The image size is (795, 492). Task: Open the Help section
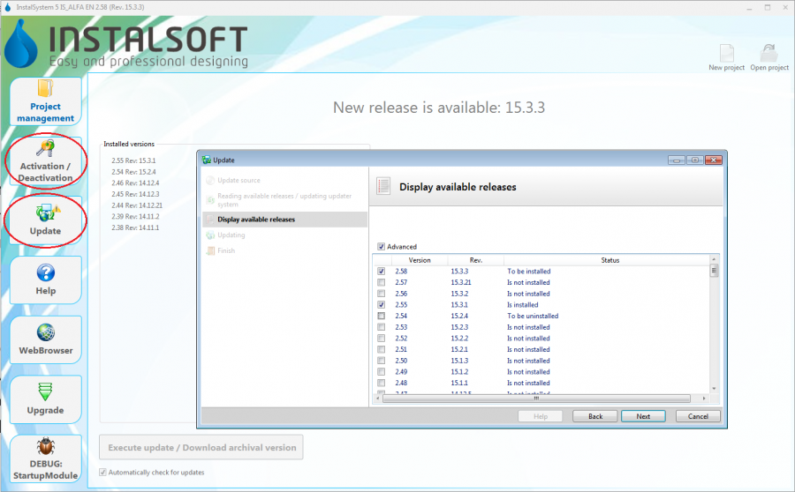45,280
